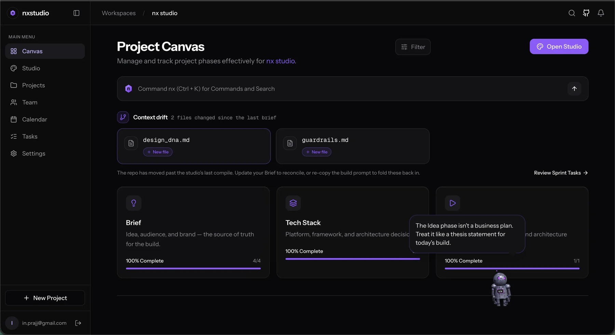Open the search icon in top bar
Viewport: 615px width, 335px height.
[x=572, y=13]
